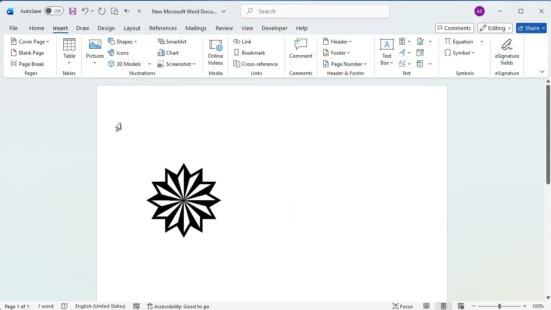Click the Undo arrow icon
The height and width of the screenshot is (310, 551).
85,11
